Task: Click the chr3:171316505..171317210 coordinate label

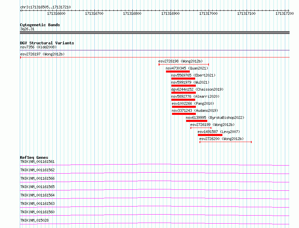Action: (45, 7)
